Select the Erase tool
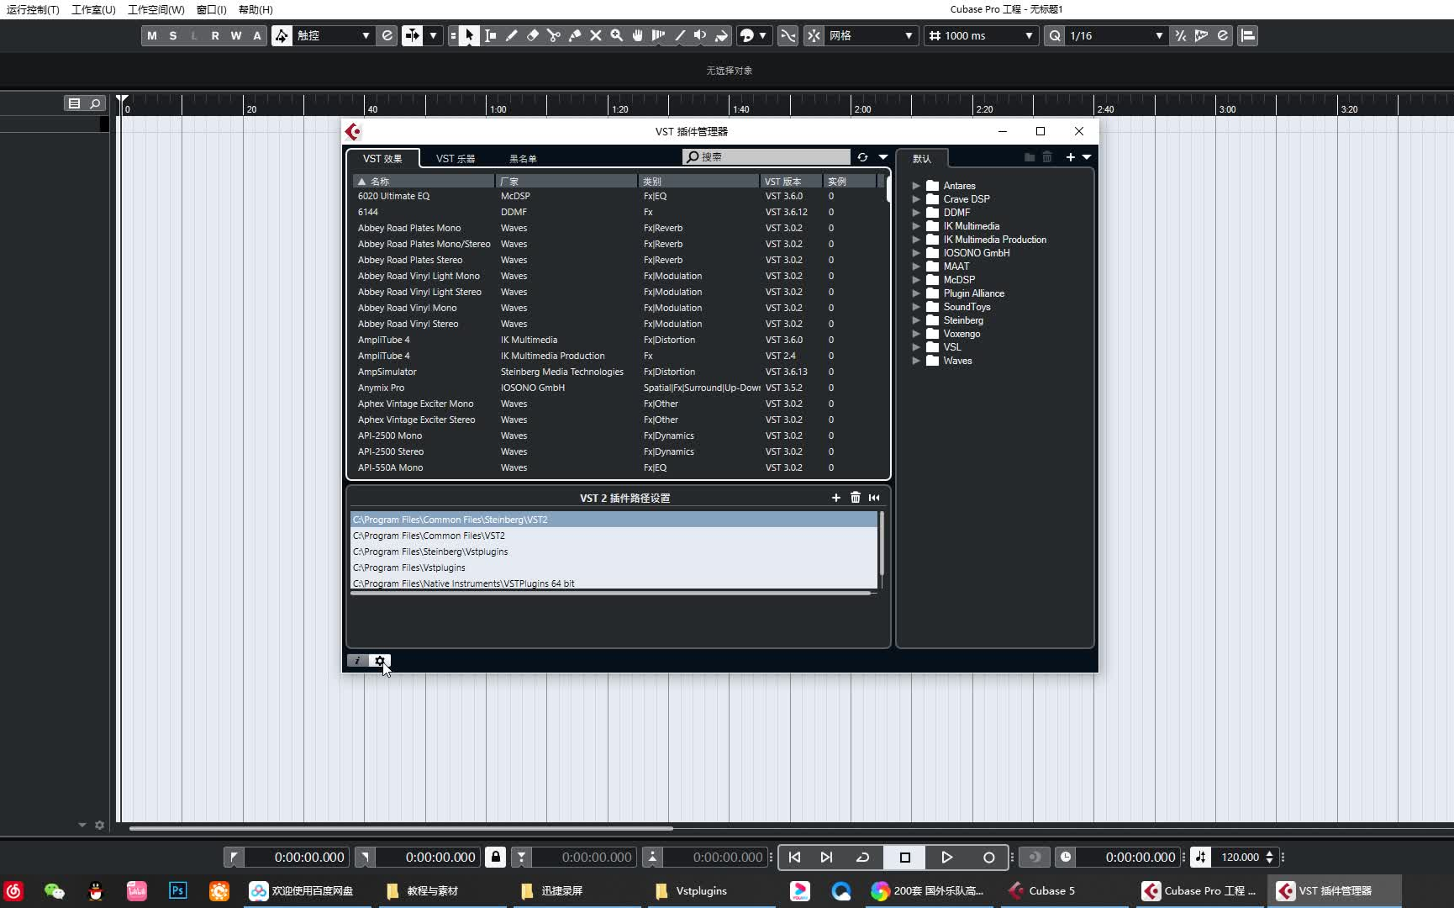The height and width of the screenshot is (908, 1454). tap(533, 35)
